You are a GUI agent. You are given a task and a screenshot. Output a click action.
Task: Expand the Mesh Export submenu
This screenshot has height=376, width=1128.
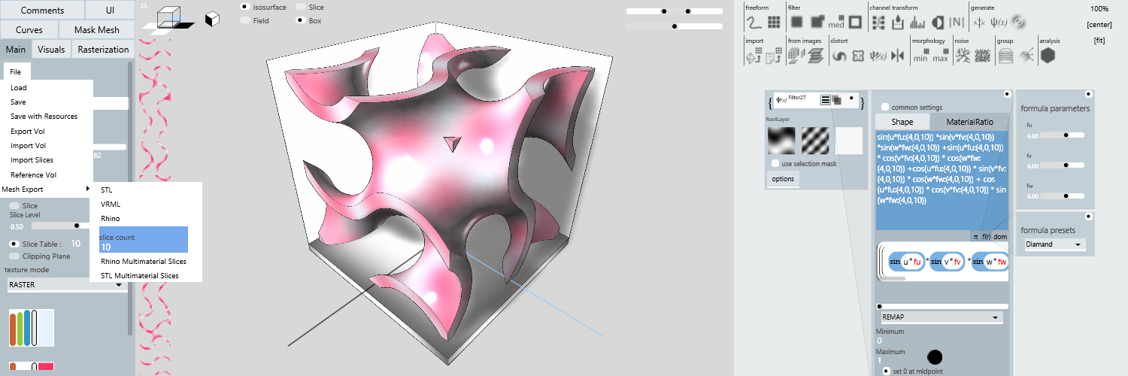click(46, 189)
